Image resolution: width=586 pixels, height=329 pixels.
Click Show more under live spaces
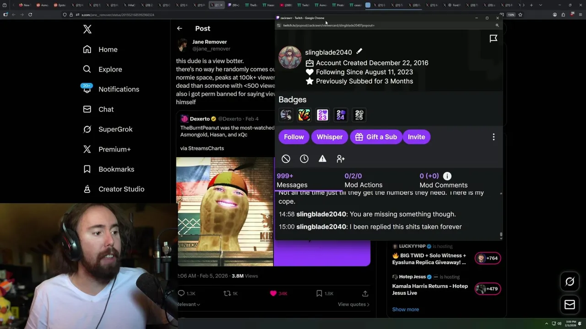click(x=406, y=309)
